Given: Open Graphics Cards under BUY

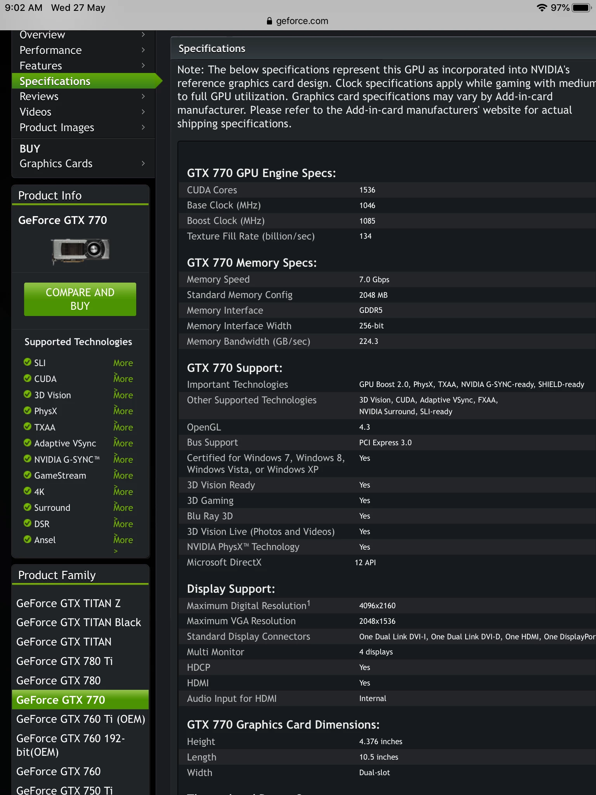Looking at the screenshot, I should (x=56, y=164).
